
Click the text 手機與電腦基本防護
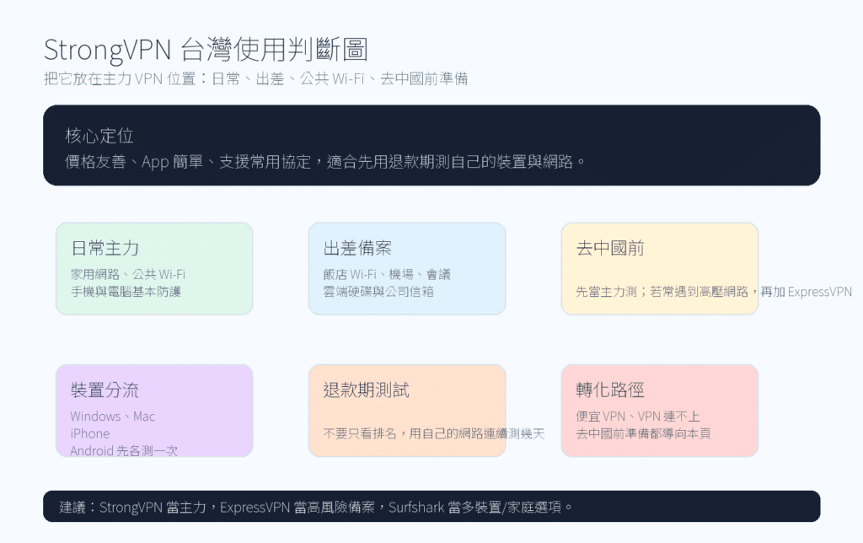126,292
